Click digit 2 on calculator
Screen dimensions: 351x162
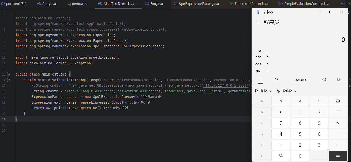(x=300, y=145)
